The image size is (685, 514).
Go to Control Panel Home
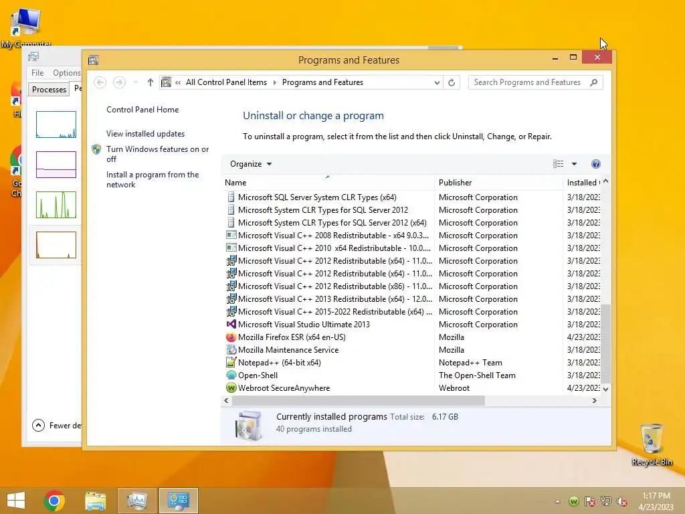coord(142,110)
